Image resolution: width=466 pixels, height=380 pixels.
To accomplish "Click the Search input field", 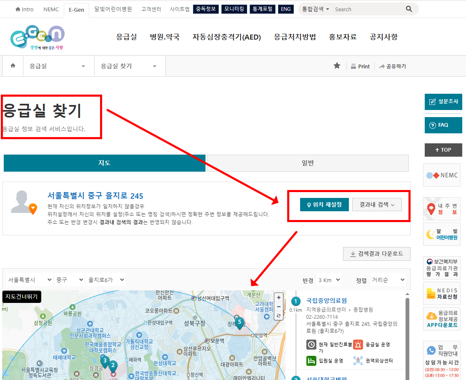I will (x=368, y=9).
